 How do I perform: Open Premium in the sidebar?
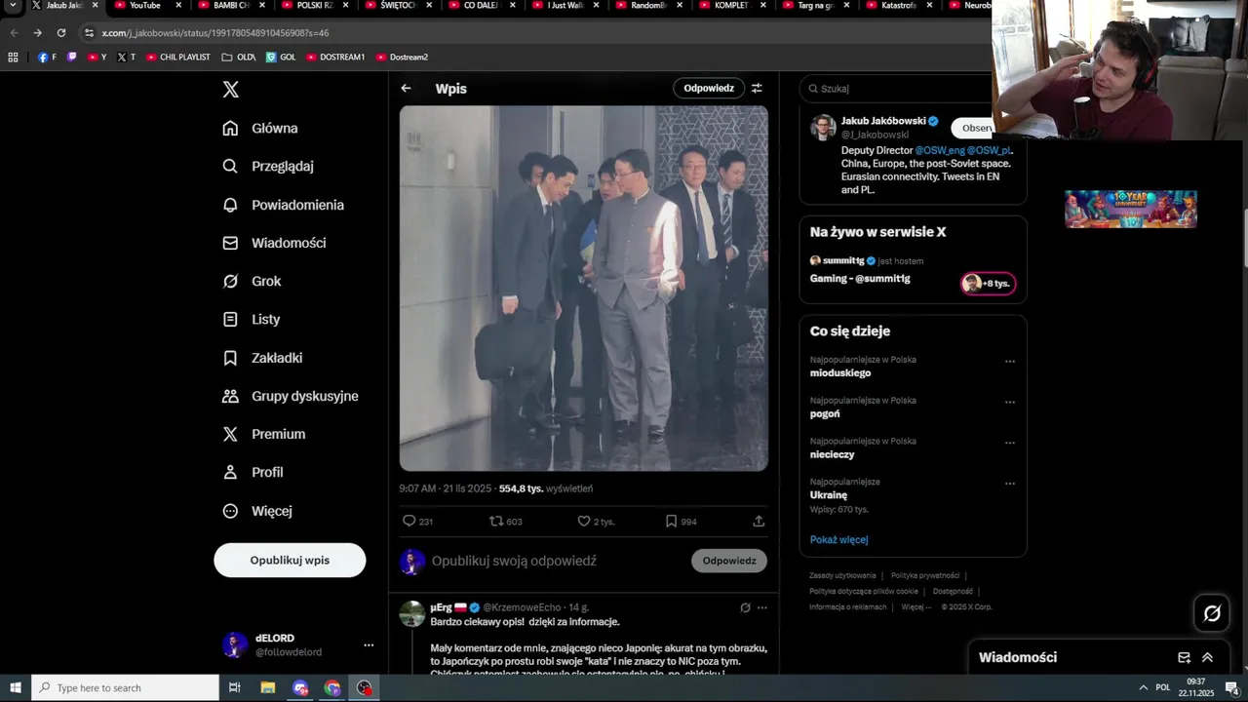point(263,434)
